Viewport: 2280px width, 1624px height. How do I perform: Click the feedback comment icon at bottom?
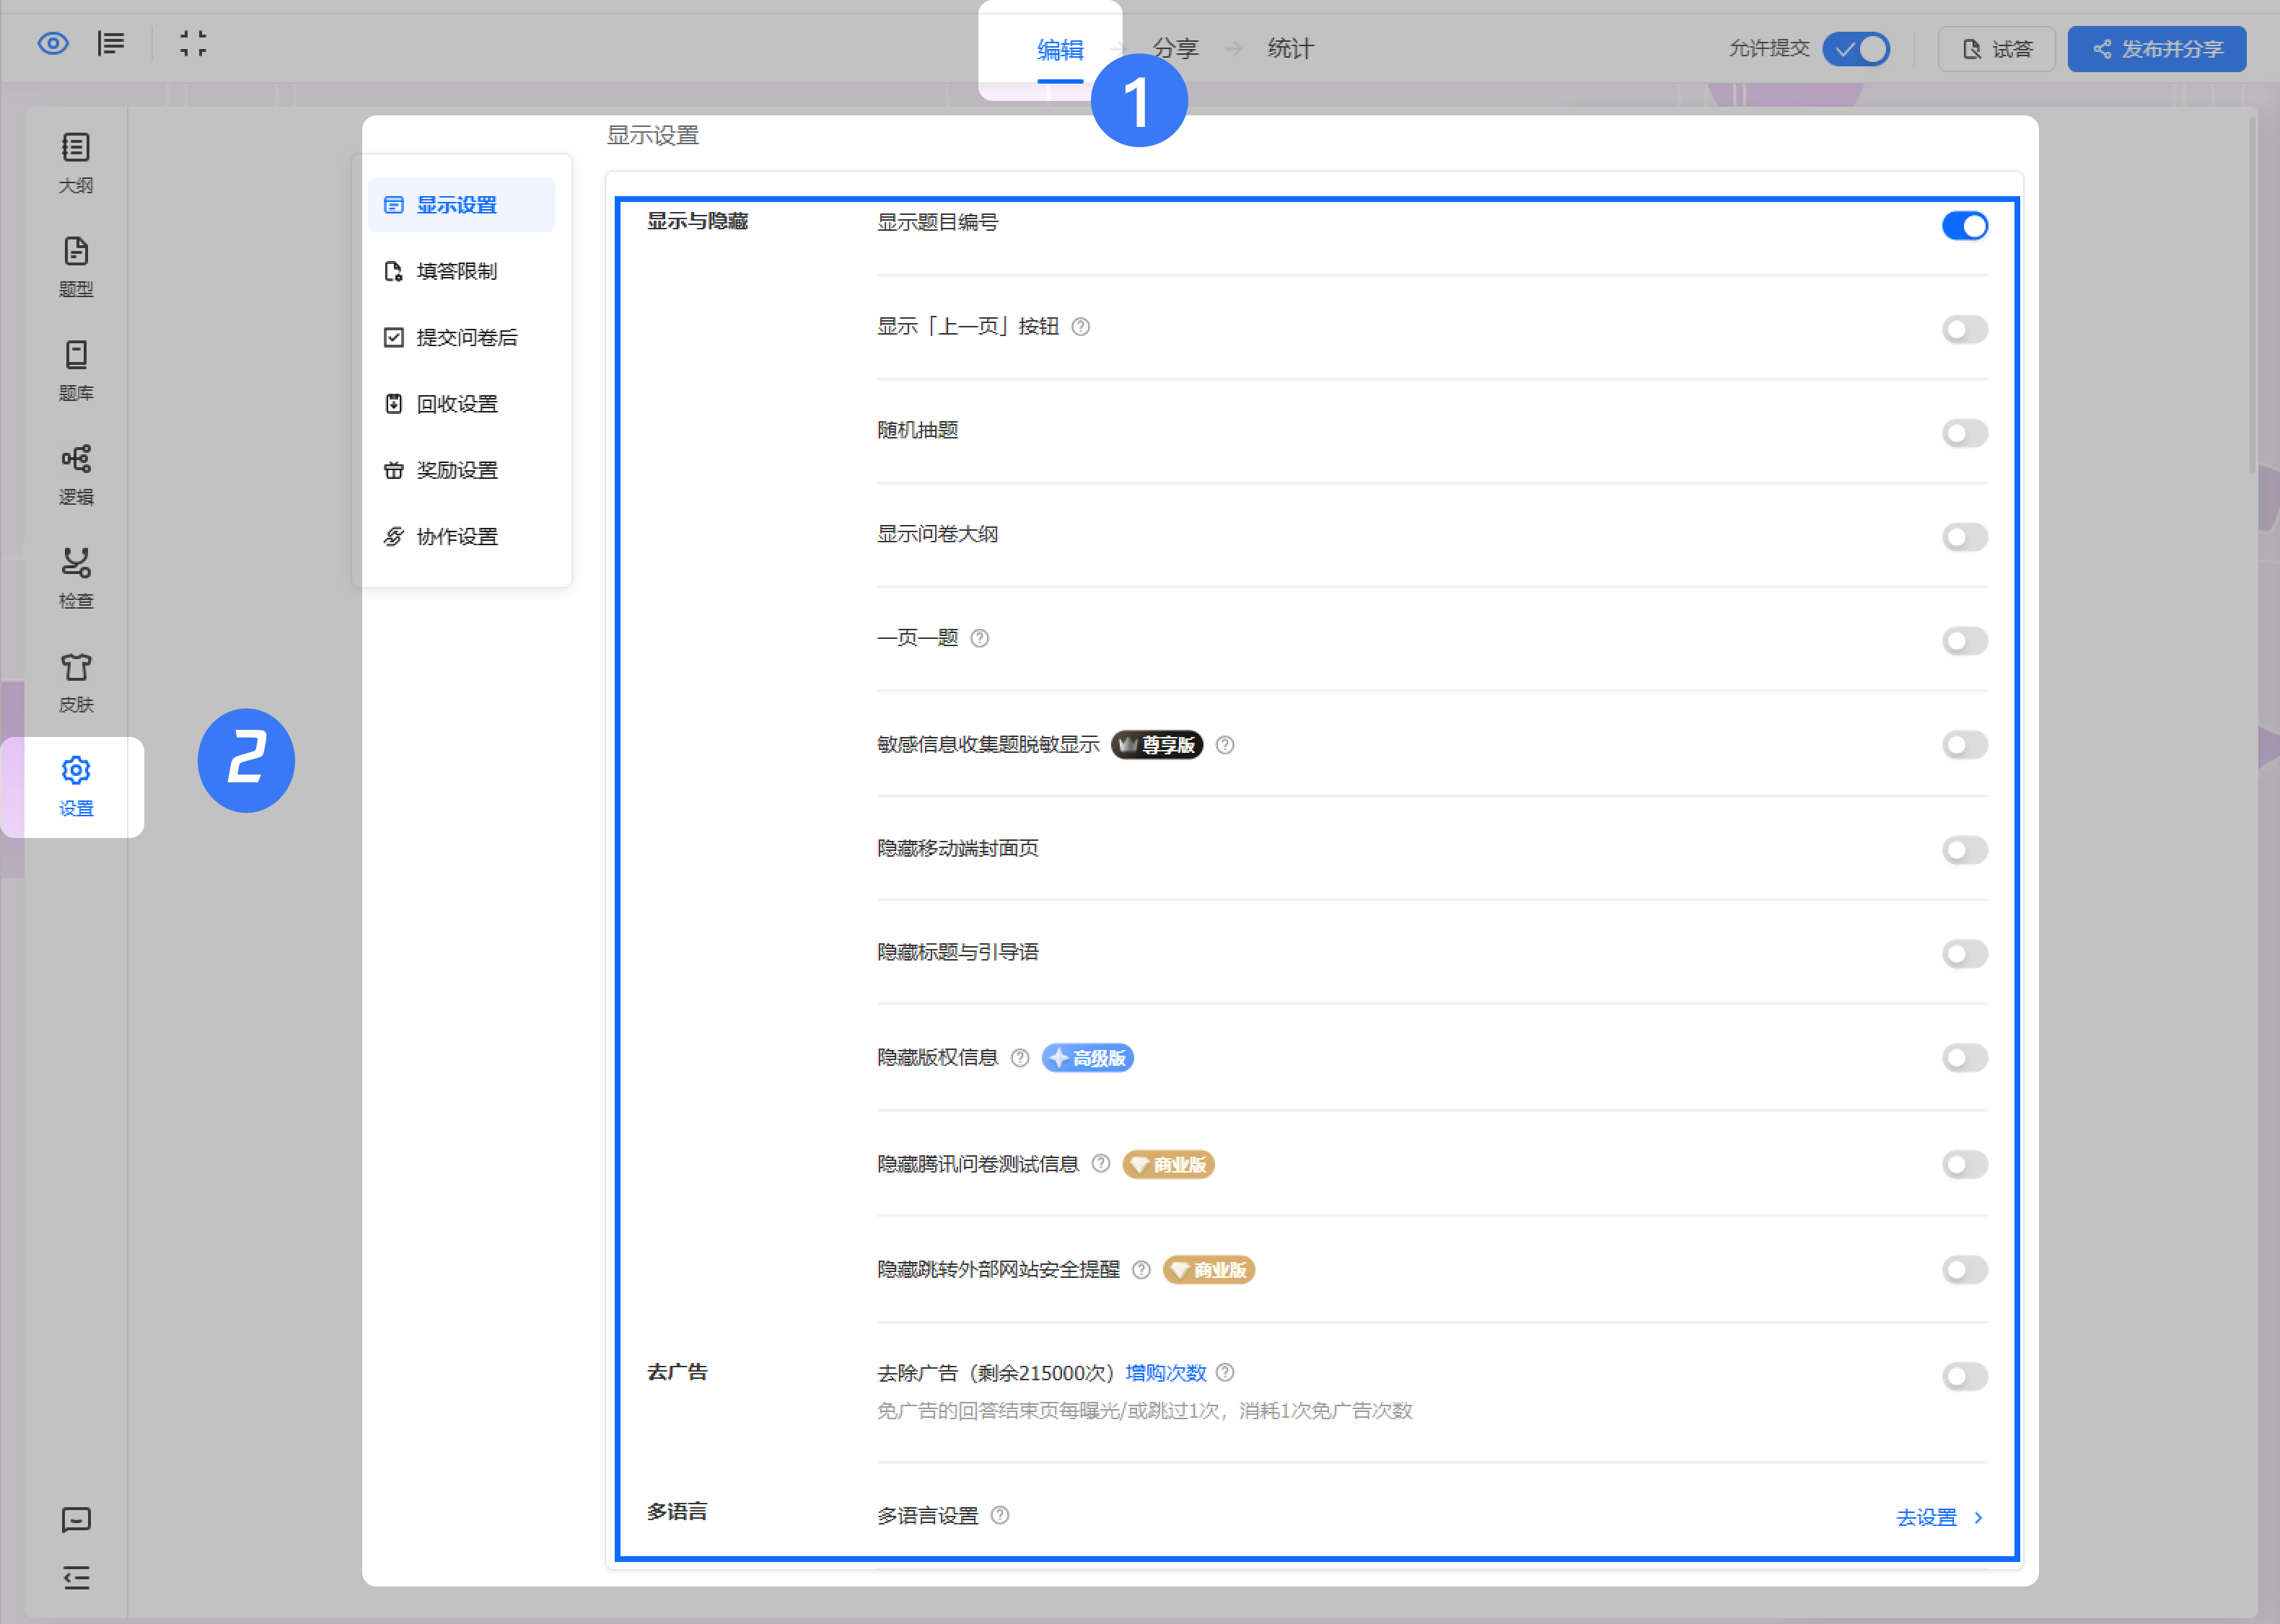[76, 1520]
